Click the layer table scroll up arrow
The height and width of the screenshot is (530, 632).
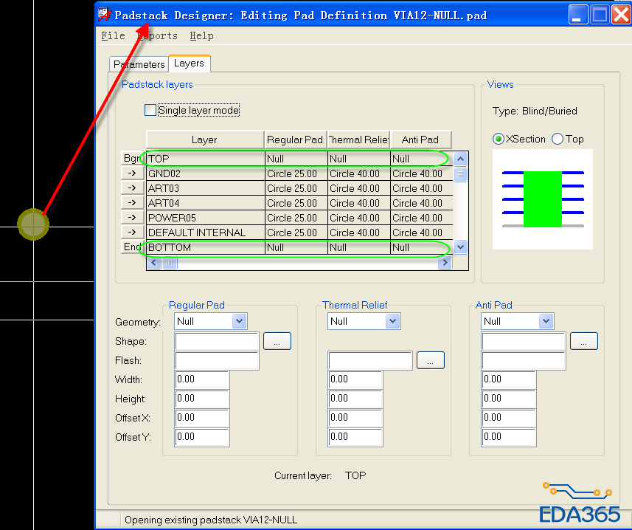tap(460, 159)
